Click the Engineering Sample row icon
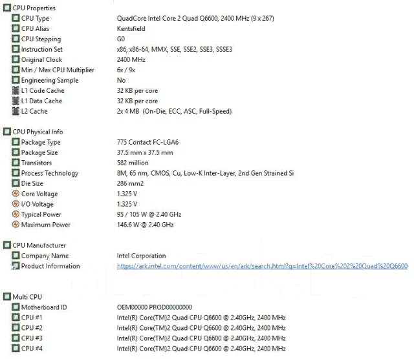This screenshot has height=359, width=414. point(16,80)
